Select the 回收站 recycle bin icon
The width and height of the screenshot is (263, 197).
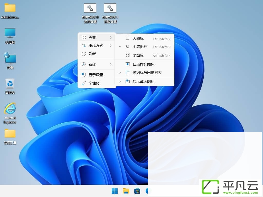(x=10, y=86)
